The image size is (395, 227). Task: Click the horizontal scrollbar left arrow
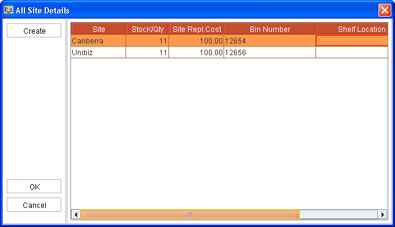(76, 215)
